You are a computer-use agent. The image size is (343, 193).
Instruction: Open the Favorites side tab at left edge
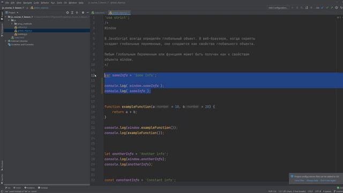tap(2, 179)
